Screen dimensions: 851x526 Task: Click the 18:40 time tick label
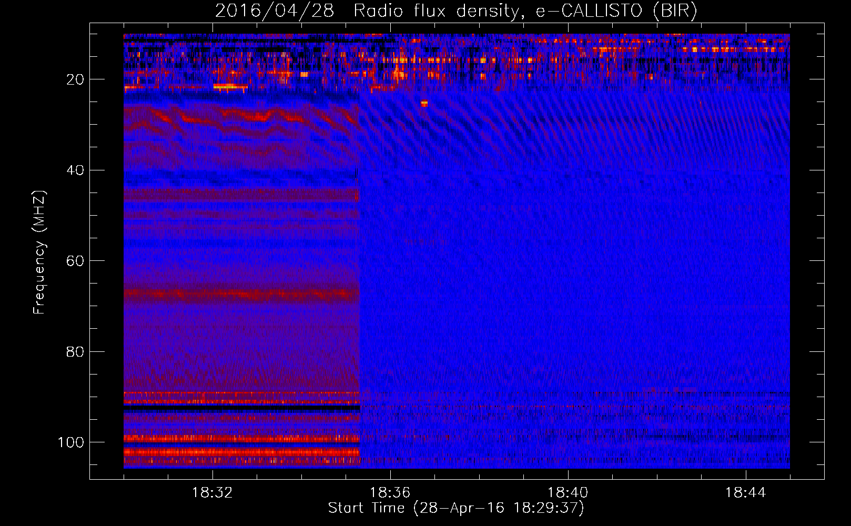[568, 493]
